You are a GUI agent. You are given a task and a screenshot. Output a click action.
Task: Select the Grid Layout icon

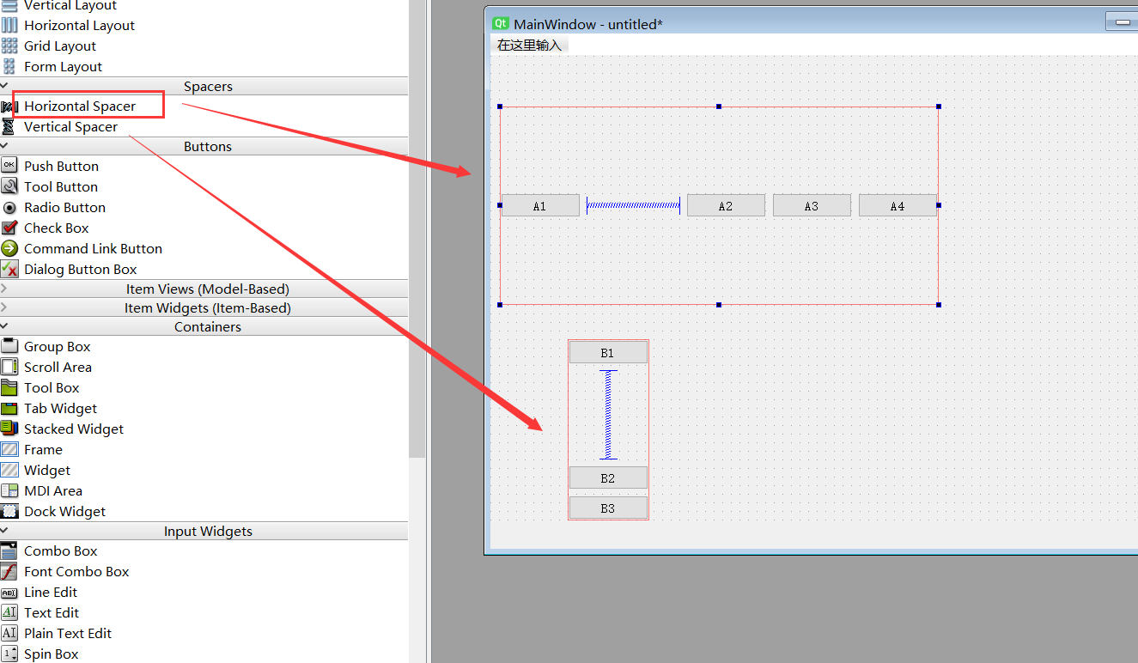(9, 46)
